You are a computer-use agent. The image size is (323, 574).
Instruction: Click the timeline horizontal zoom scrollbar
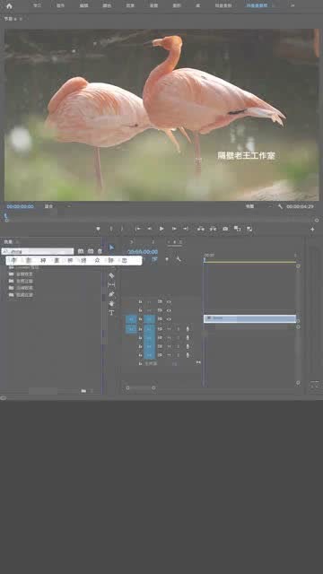coord(141,387)
